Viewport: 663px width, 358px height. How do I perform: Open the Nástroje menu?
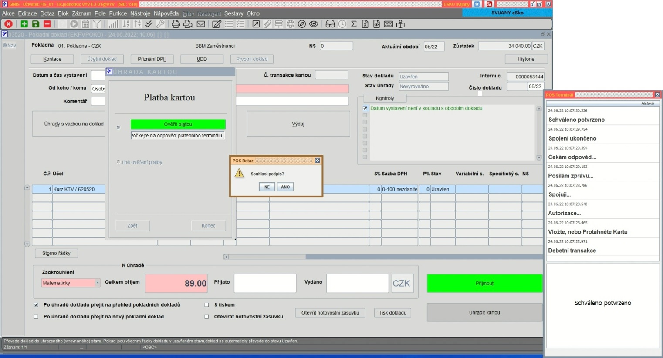[140, 13]
